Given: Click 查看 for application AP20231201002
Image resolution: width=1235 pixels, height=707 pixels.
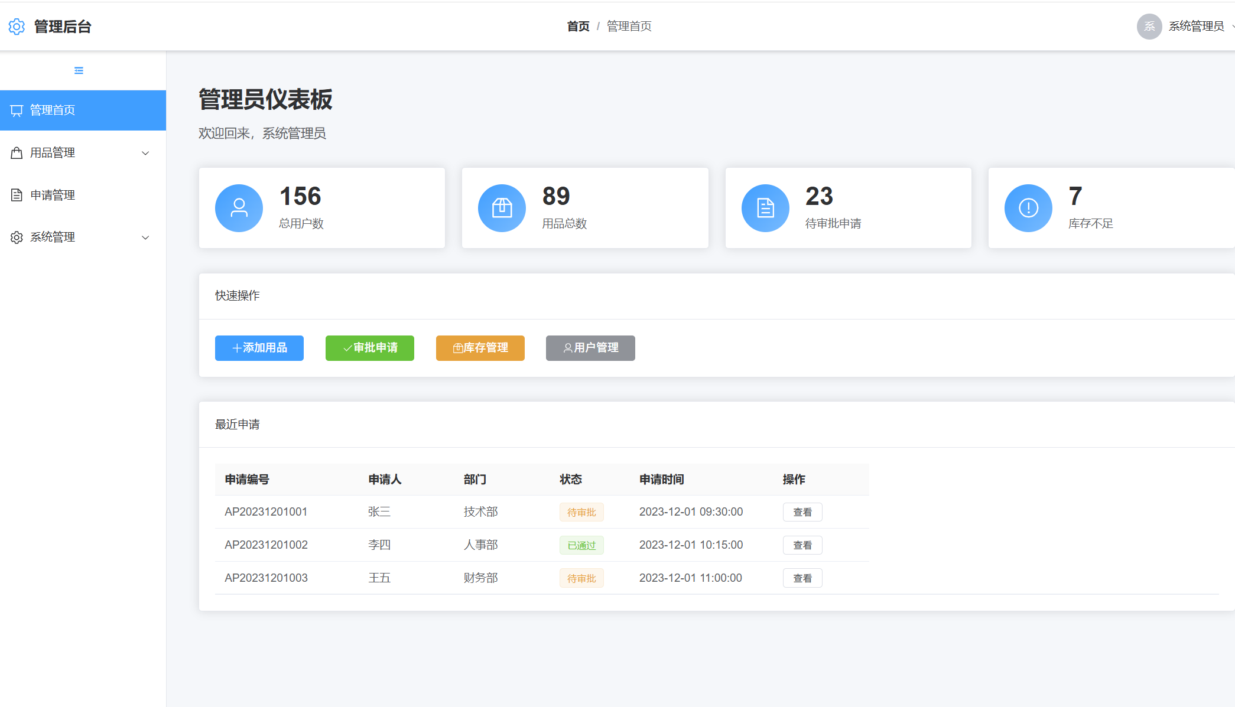Looking at the screenshot, I should tap(802, 545).
